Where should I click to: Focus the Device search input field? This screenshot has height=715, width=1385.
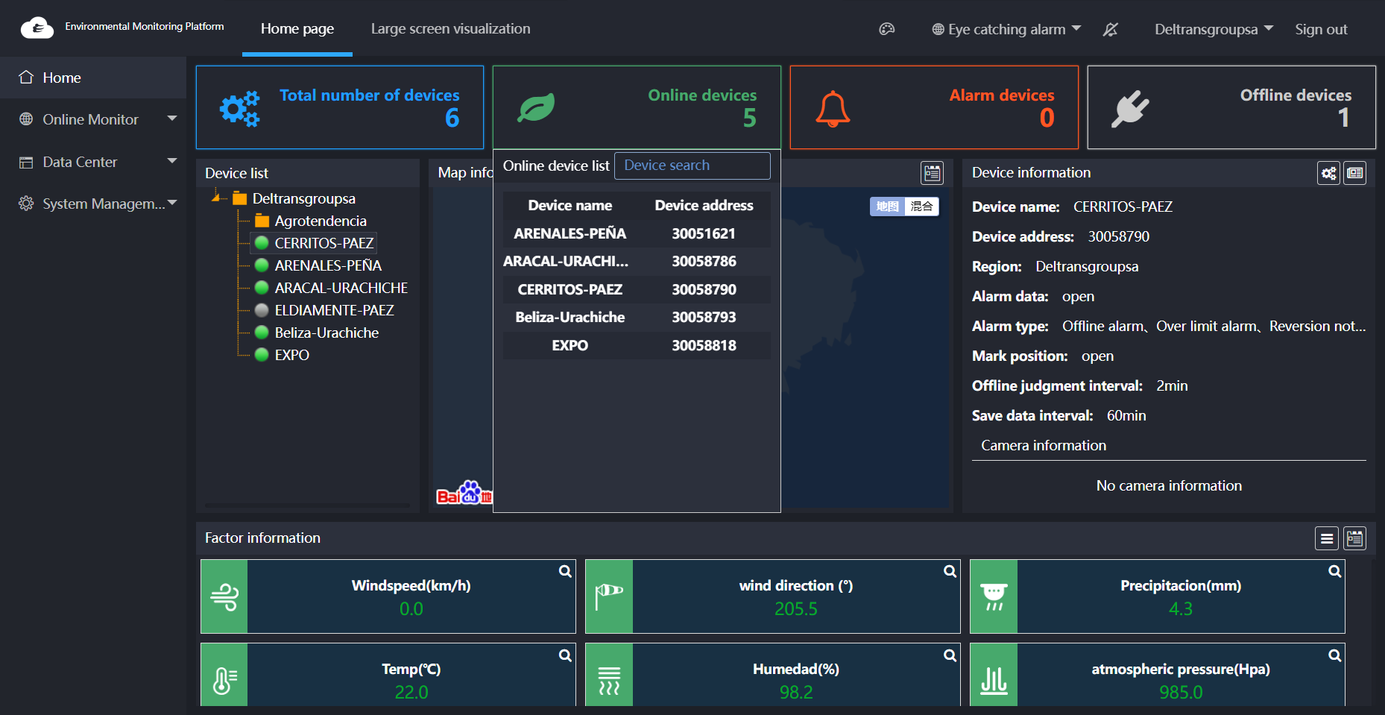tap(692, 166)
